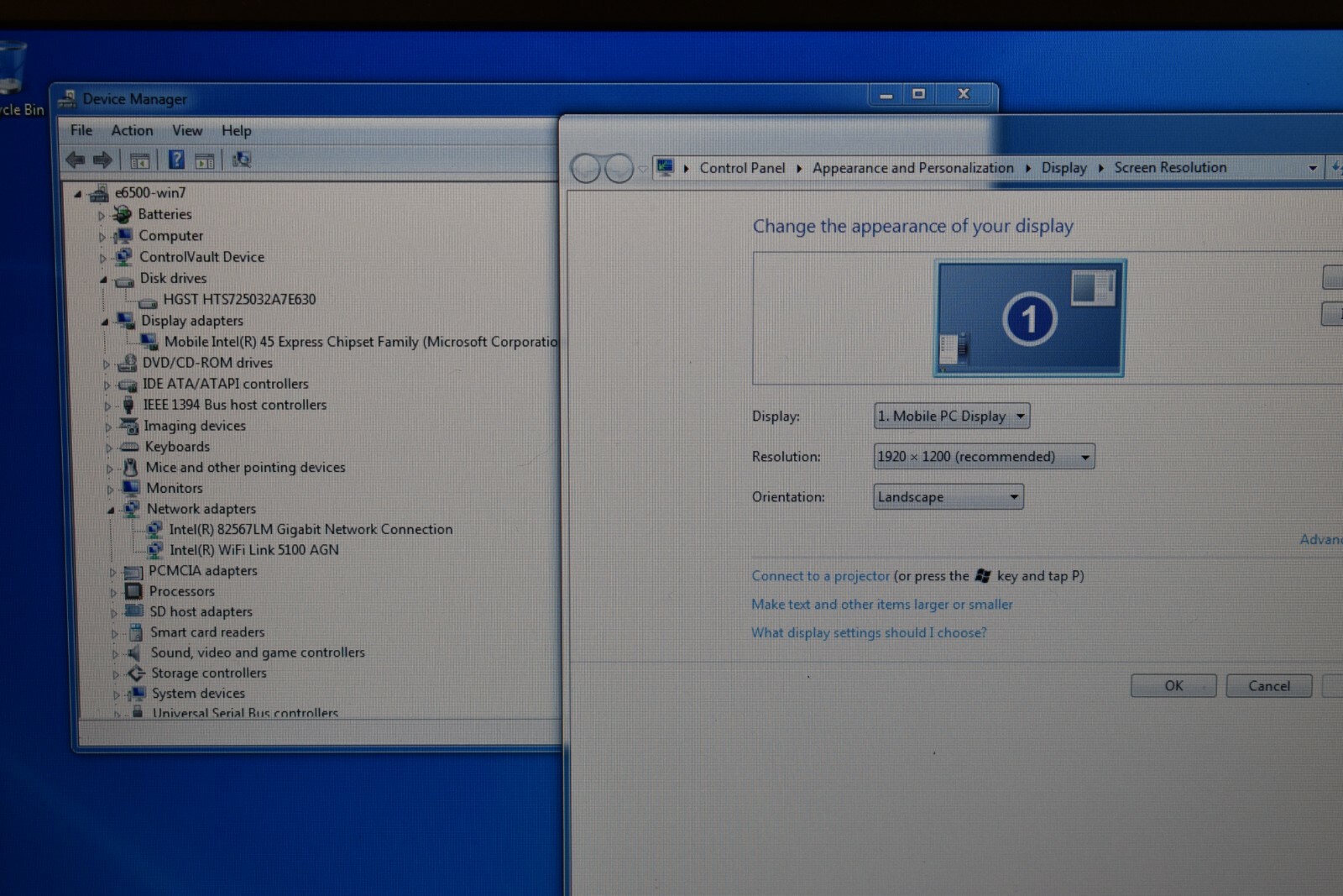Image resolution: width=1343 pixels, height=896 pixels.
Task: Click the computer icon in the Control Panel address bar
Action: click(666, 167)
